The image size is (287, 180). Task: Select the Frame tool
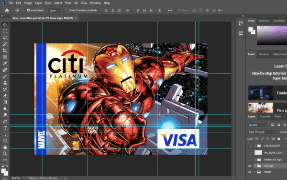pyautogui.click(x=5, y=57)
